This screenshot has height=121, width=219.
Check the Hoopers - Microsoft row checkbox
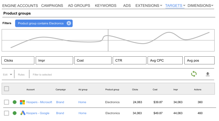pos(7,102)
